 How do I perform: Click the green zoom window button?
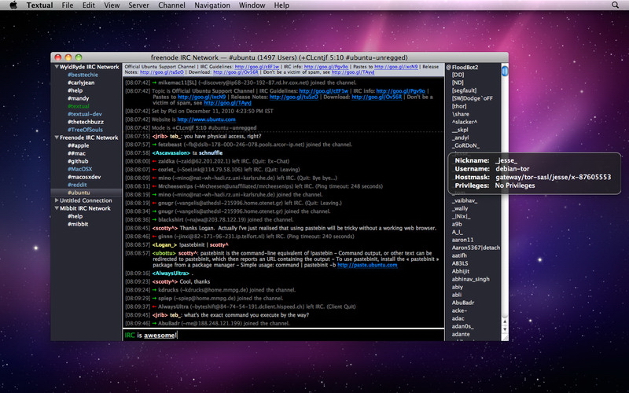(x=80, y=57)
